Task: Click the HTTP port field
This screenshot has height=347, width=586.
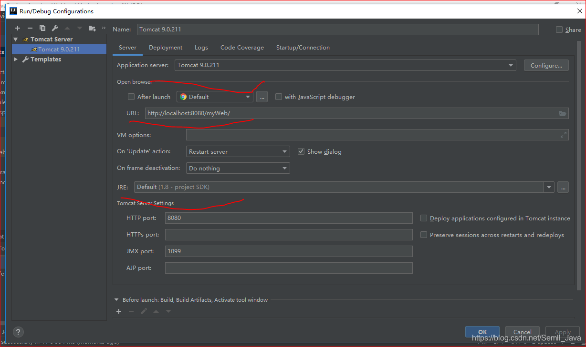Action: point(289,218)
